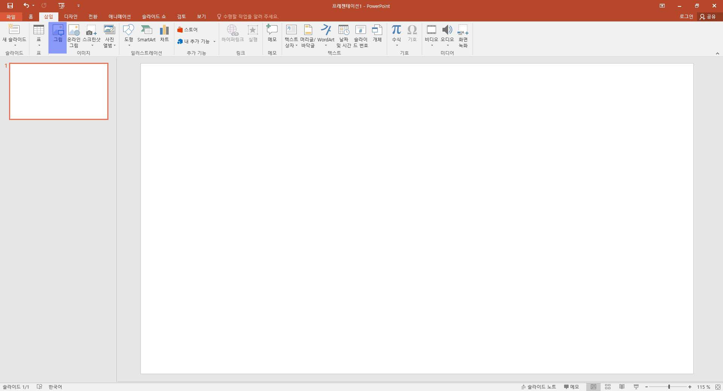This screenshot has width=723, height=391.
Task: Switch to the 디자인 design tab
Action: click(70, 17)
